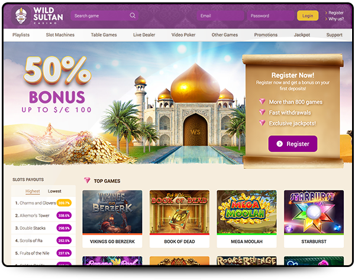Image resolution: width=355 pixels, height=280 pixels.
Task: Click the yellow Login button
Action: (308, 15)
